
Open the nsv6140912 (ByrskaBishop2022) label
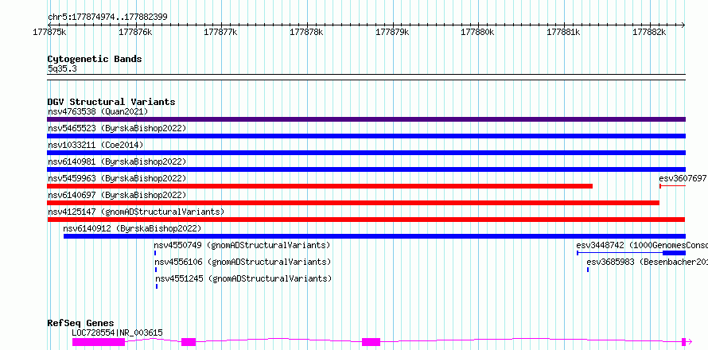coord(132,228)
